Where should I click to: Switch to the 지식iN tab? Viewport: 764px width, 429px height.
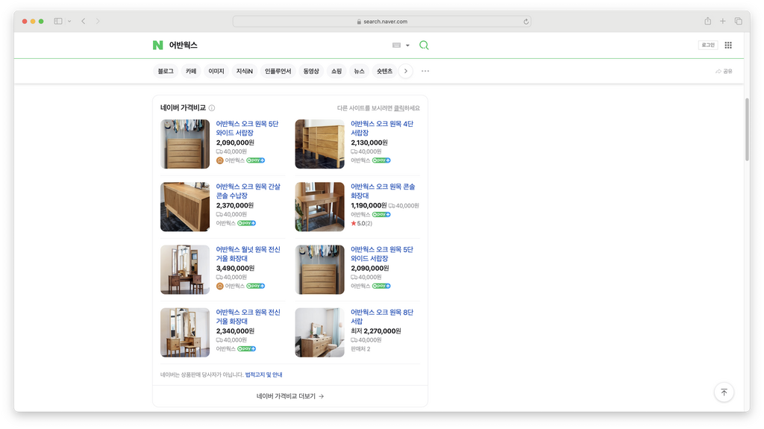(x=245, y=71)
